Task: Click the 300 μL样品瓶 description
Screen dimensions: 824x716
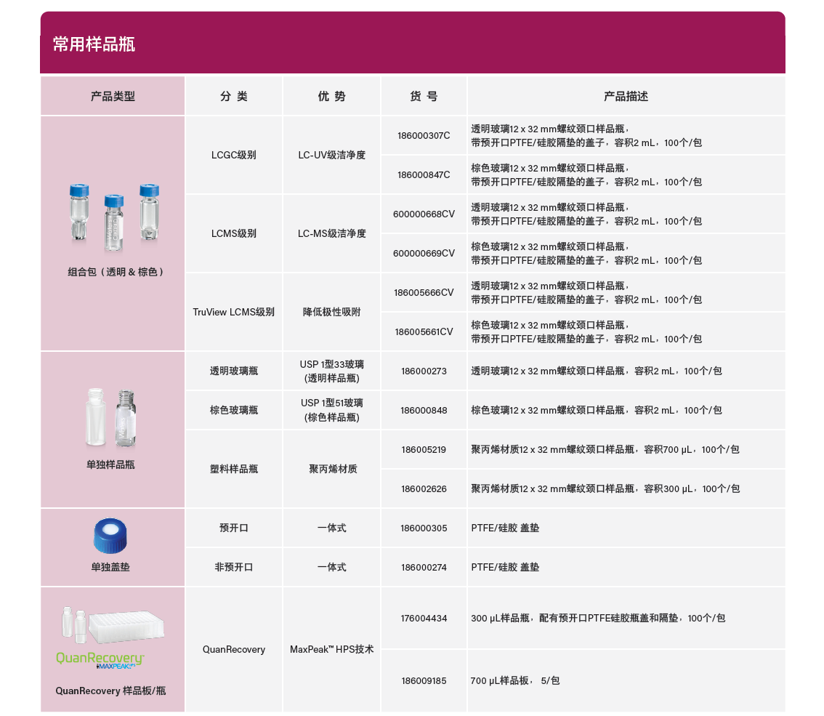Action: coord(598,618)
